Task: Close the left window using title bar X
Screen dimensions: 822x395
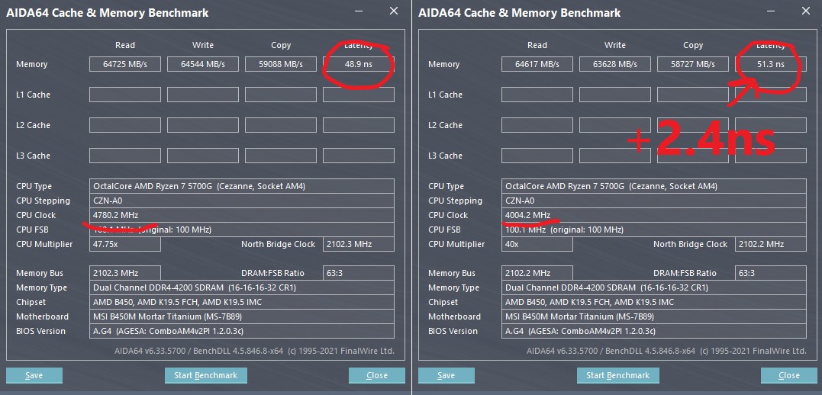Action: [x=394, y=11]
